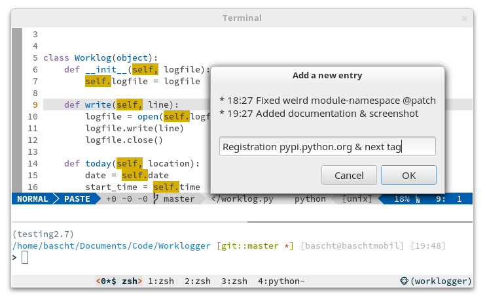Switch to tmux window 2:zsh
The height and width of the screenshot is (301, 487).
pyautogui.click(x=198, y=281)
